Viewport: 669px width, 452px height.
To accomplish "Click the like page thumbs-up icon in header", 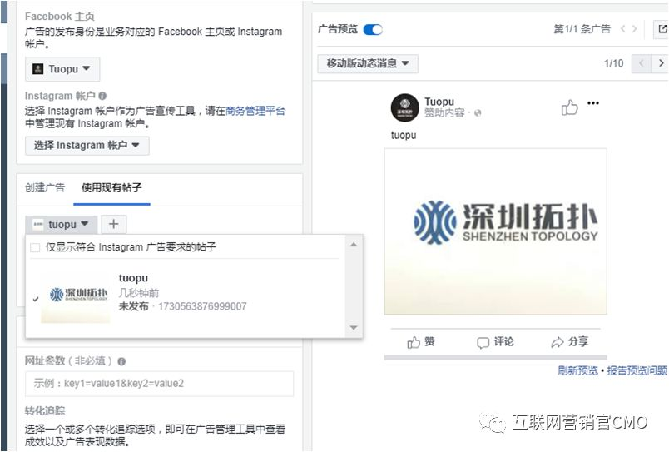I will click(x=570, y=107).
